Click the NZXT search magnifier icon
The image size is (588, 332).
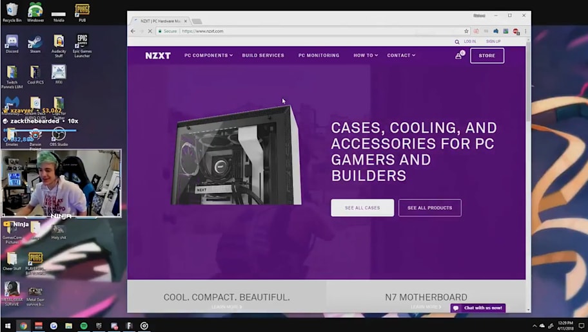[456, 42]
